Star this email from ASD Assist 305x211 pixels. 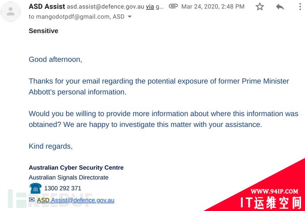(259, 7)
